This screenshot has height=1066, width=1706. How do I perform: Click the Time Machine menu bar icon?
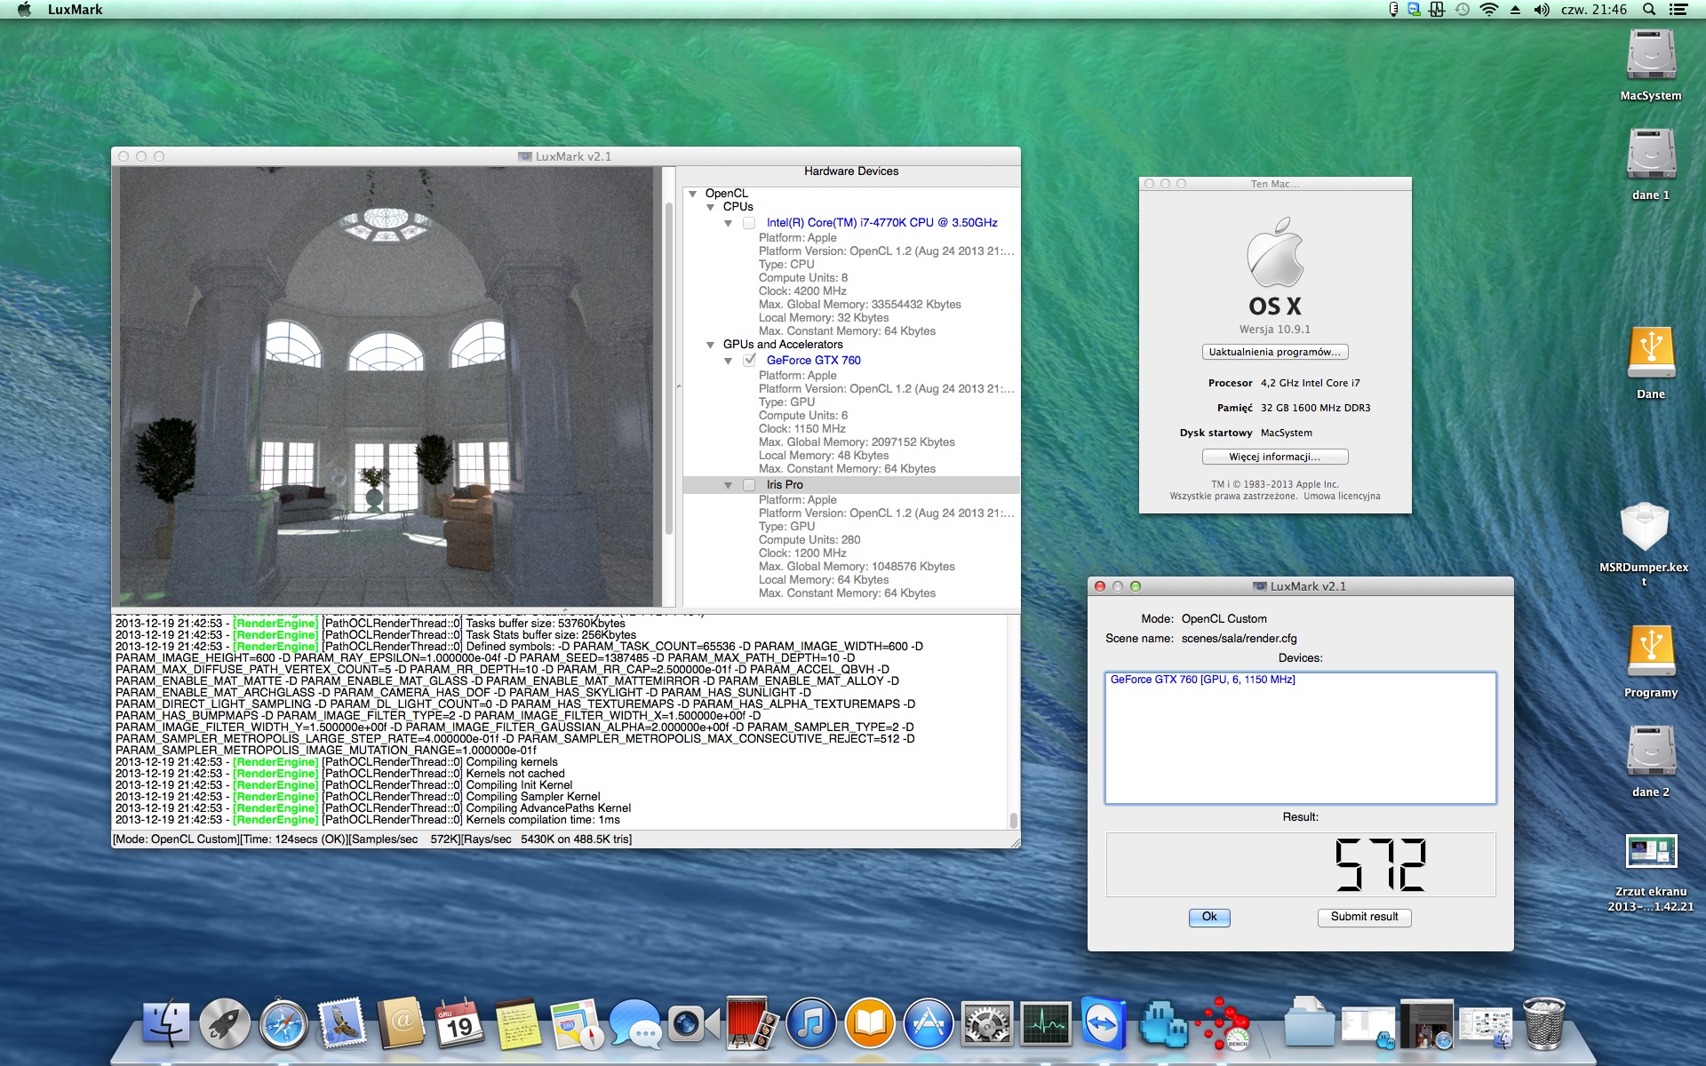tap(1462, 10)
